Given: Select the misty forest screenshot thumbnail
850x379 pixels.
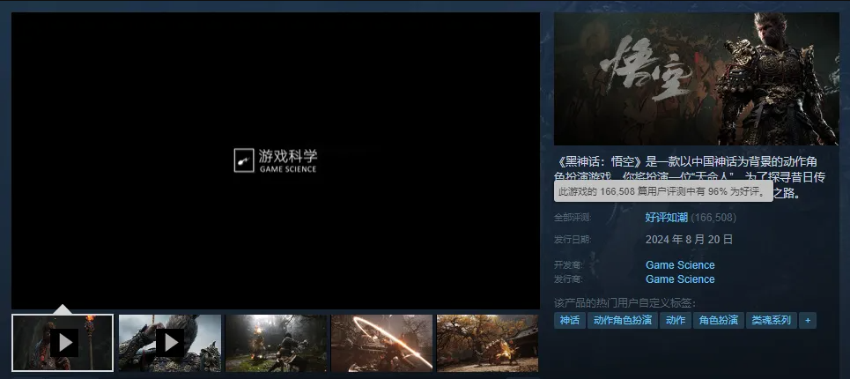Looking at the screenshot, I should (x=276, y=343).
